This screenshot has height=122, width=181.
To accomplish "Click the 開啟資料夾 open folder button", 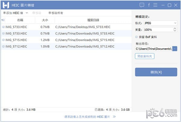I will [x=145, y=56].
